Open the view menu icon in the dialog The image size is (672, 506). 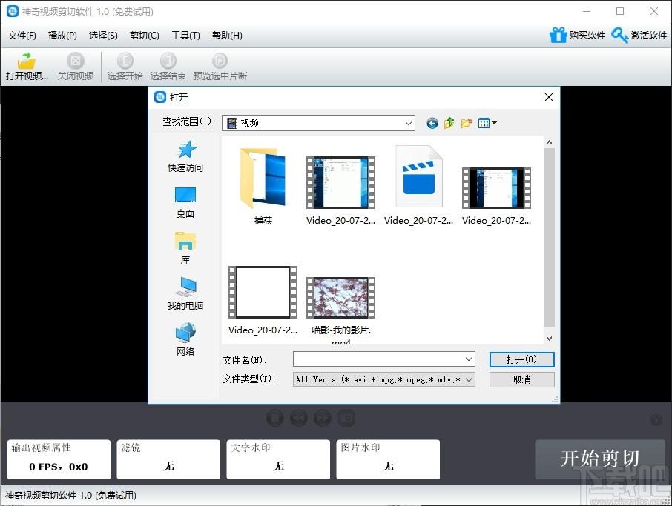click(x=487, y=123)
